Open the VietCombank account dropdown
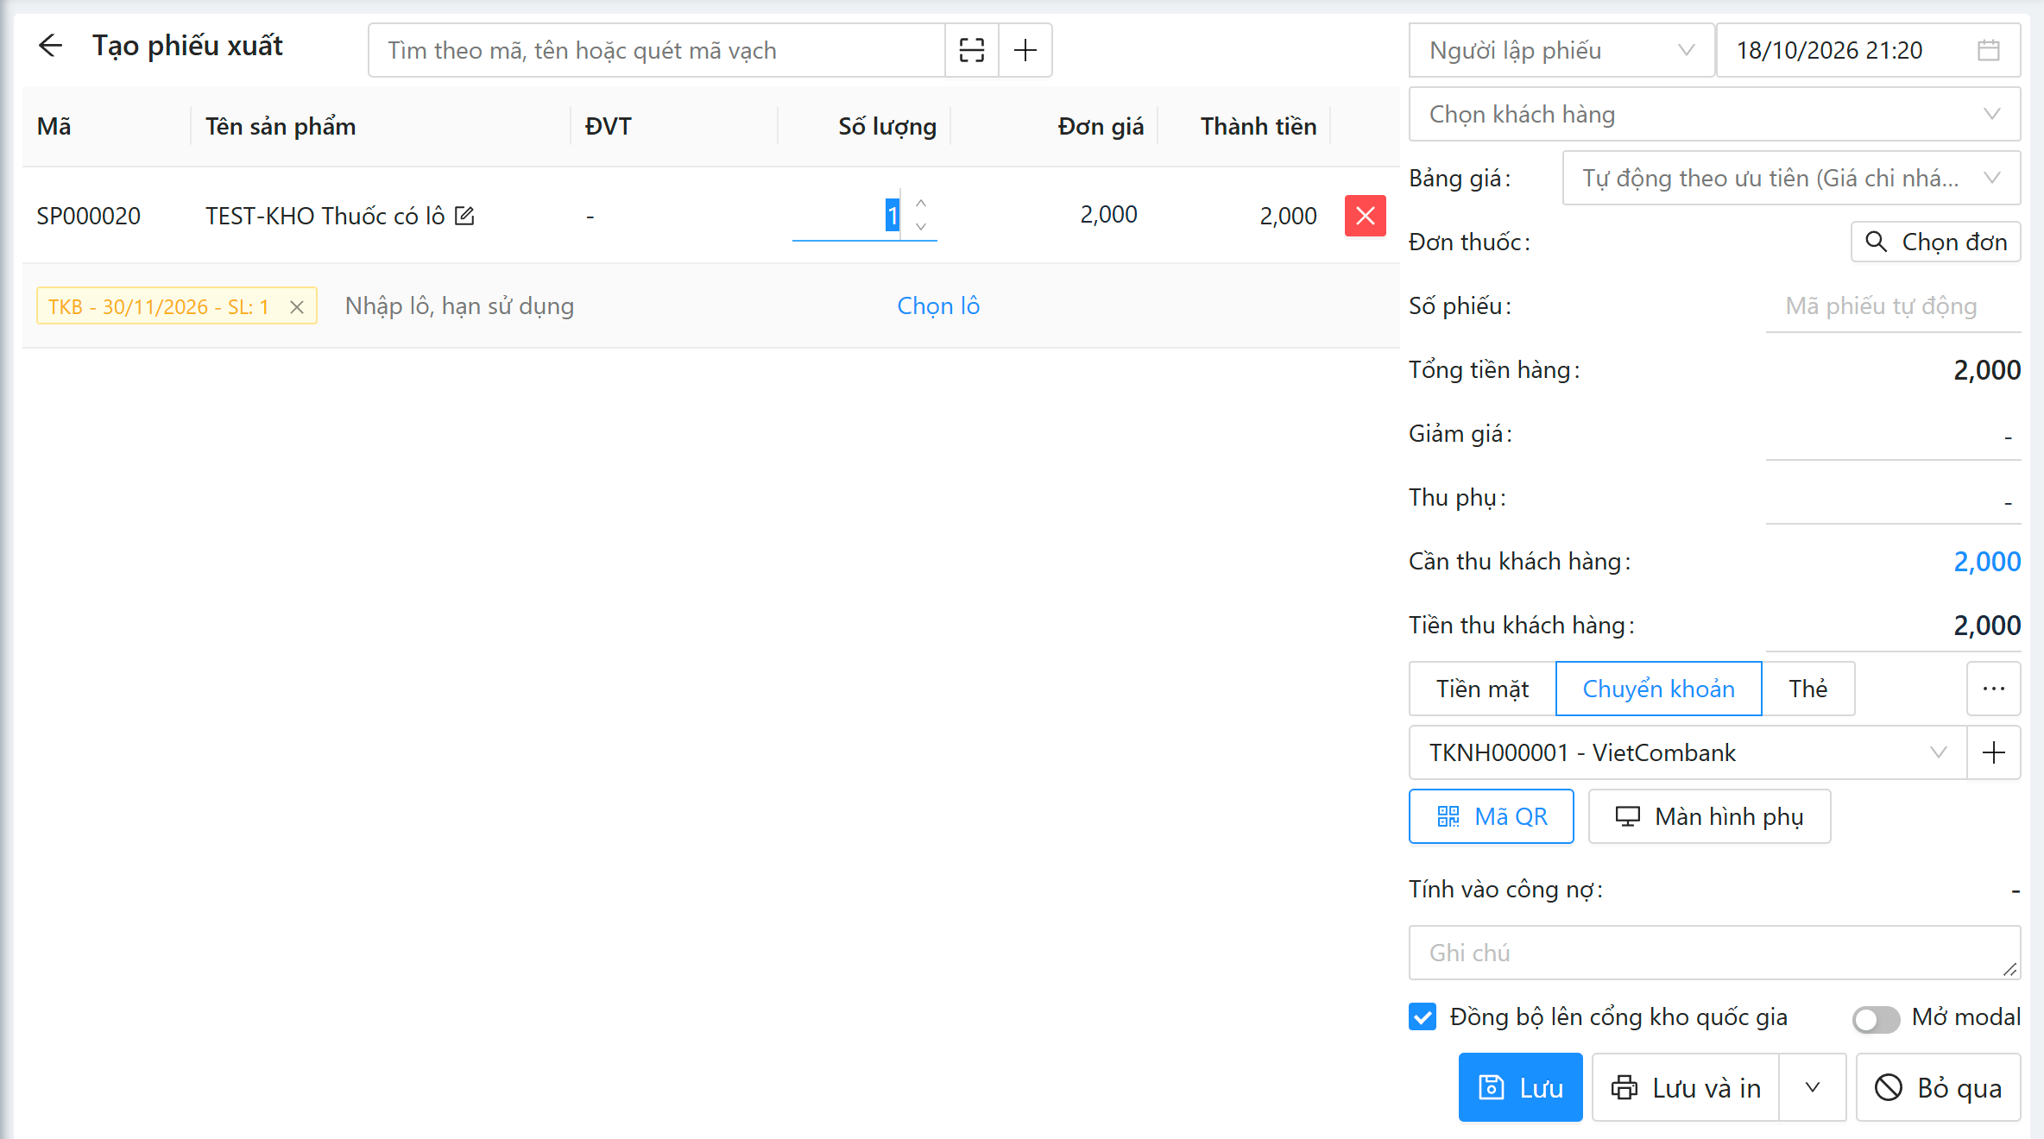The image size is (2044, 1139). (1688, 752)
